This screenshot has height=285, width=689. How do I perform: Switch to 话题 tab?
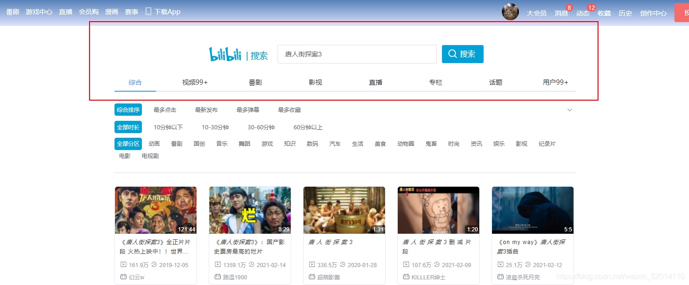click(496, 82)
